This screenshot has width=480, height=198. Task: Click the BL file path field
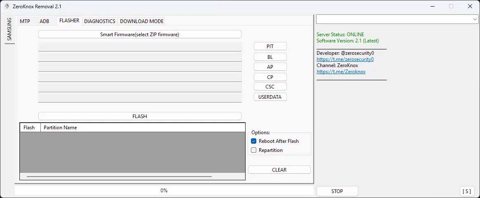pyautogui.click(x=140, y=57)
